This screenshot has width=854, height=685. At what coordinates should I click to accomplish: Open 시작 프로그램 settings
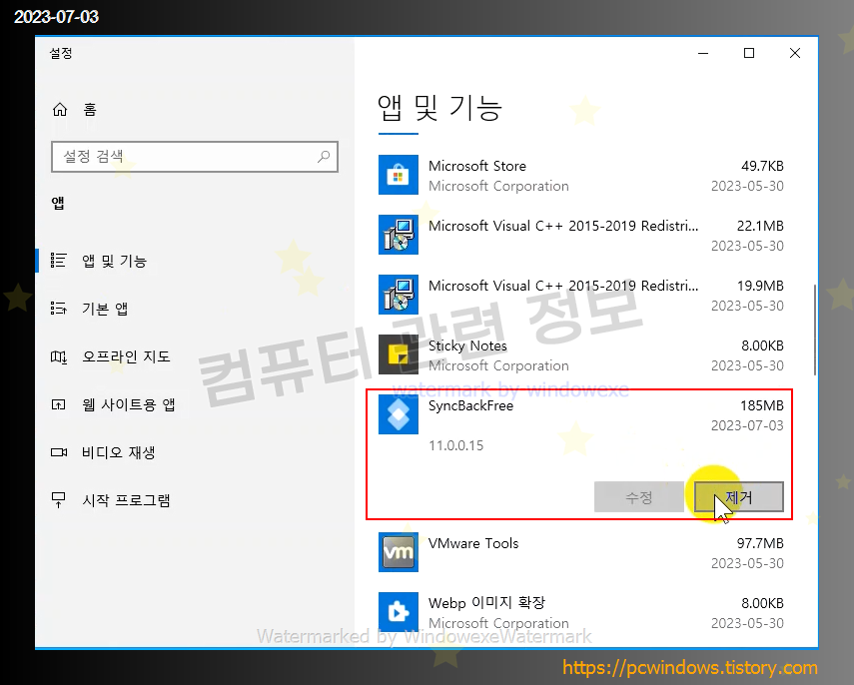coord(126,500)
